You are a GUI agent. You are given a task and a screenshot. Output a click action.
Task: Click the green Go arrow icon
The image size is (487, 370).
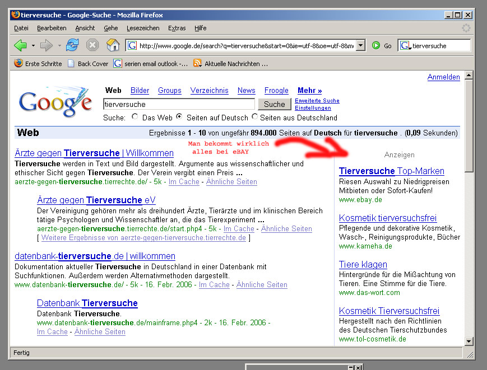(x=376, y=45)
